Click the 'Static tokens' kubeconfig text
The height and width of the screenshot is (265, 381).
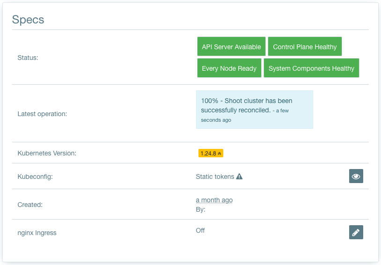pyautogui.click(x=215, y=177)
